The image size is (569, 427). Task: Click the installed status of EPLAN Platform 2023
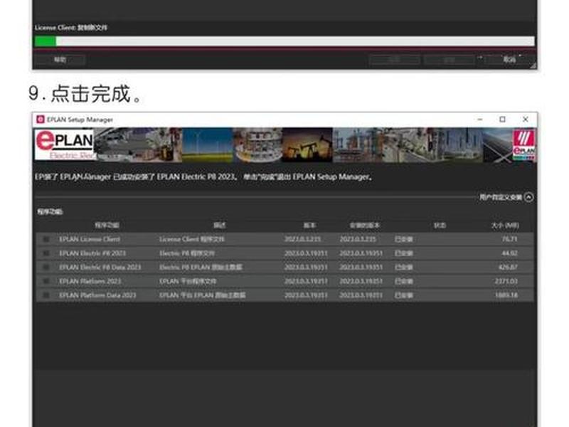coord(403,281)
